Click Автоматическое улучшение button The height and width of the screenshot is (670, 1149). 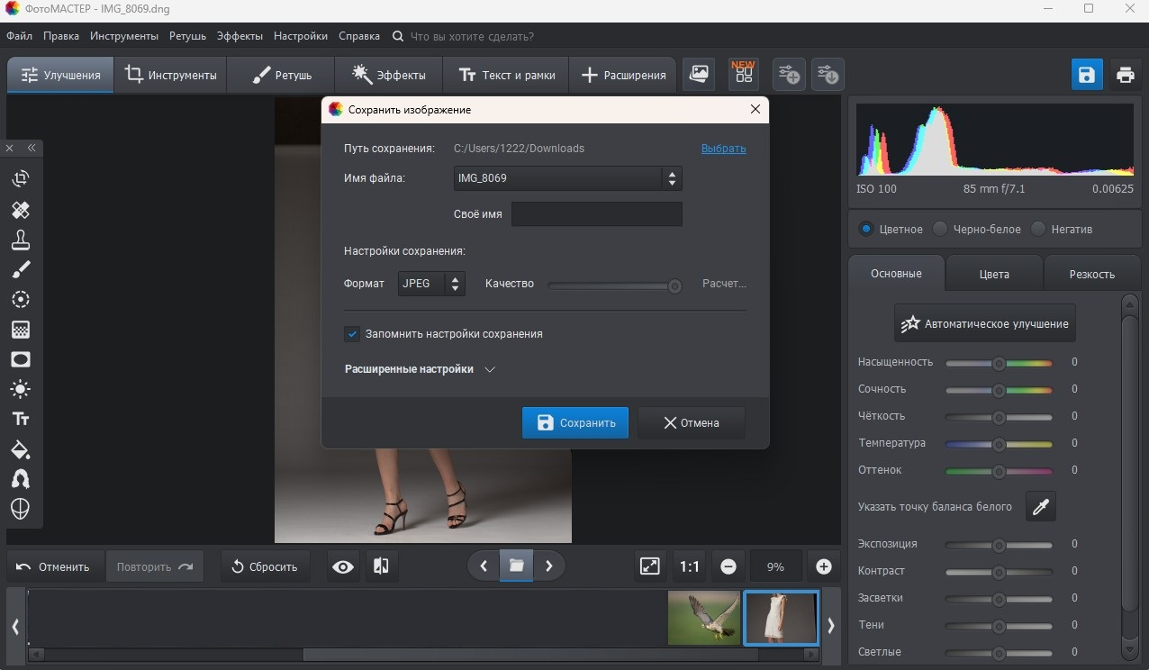tap(985, 323)
